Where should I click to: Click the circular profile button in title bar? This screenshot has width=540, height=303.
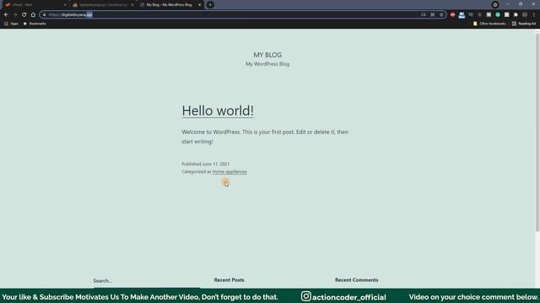coord(495,5)
